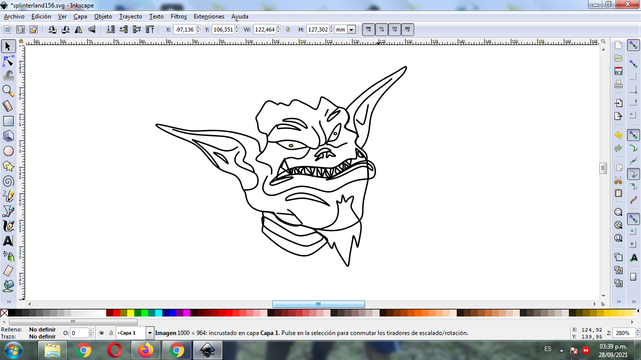Increase opacity O spinner
This screenshot has height=360, width=641.
click(91, 330)
